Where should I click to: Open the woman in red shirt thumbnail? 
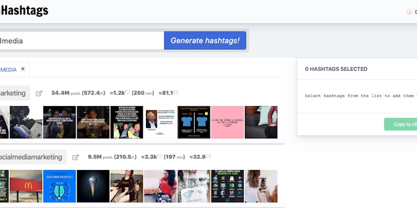pyautogui.click(x=161, y=186)
